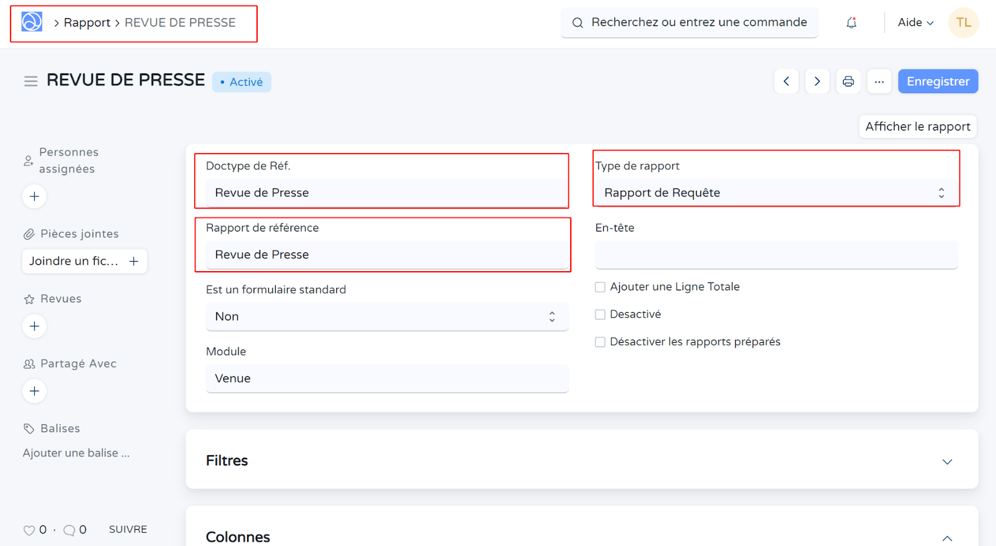Click the Enregistrer button
Image resolution: width=996 pixels, height=546 pixels.
(x=937, y=81)
